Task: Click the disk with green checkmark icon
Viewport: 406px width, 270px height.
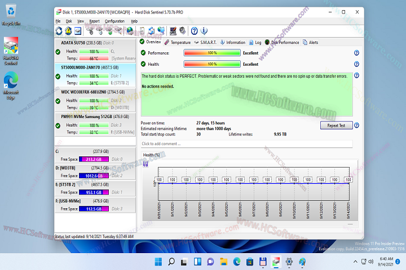Action: click(x=110, y=31)
